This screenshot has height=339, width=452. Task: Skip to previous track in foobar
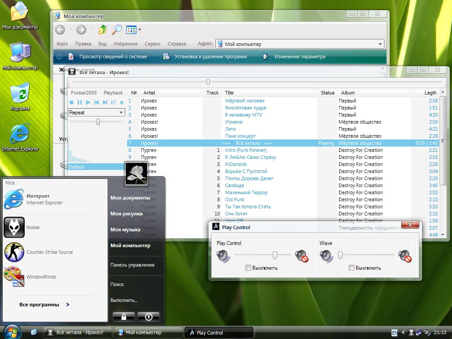click(97, 102)
